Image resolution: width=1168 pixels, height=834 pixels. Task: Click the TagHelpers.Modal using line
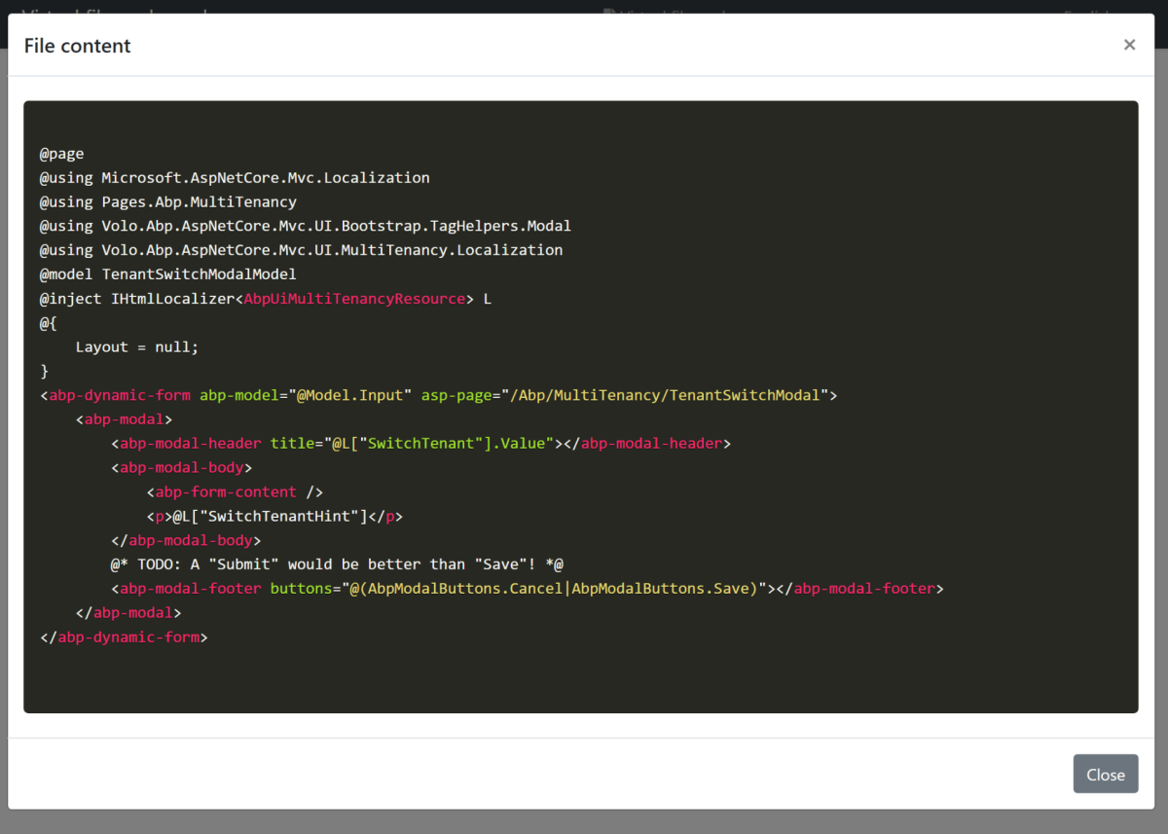coord(305,226)
